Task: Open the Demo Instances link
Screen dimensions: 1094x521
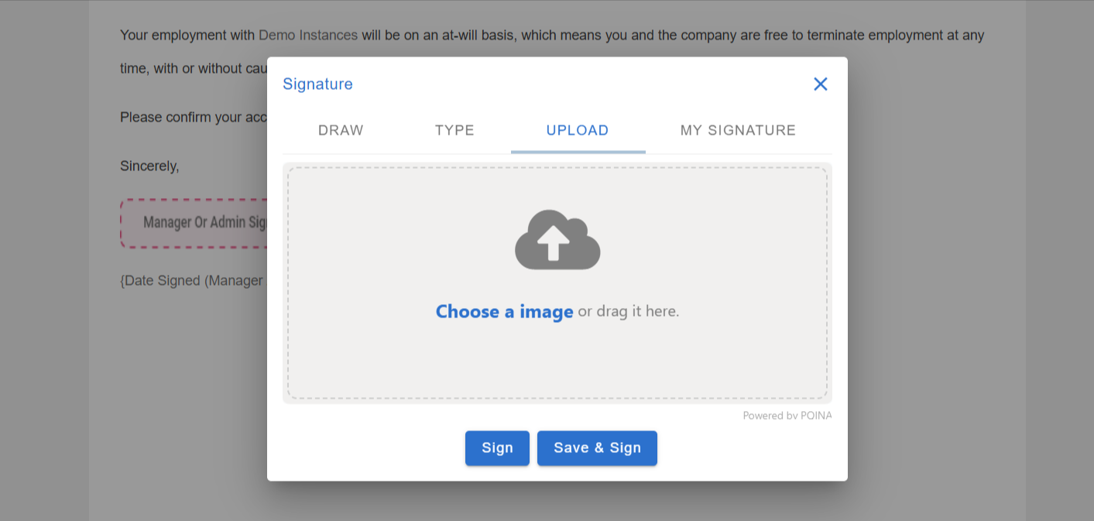Action: pos(308,36)
